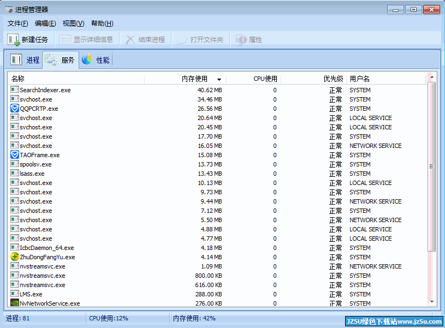The image size is (445, 328).
Task: Click the ZhuDongFangYu.exe green plus icon
Action: click(15, 257)
